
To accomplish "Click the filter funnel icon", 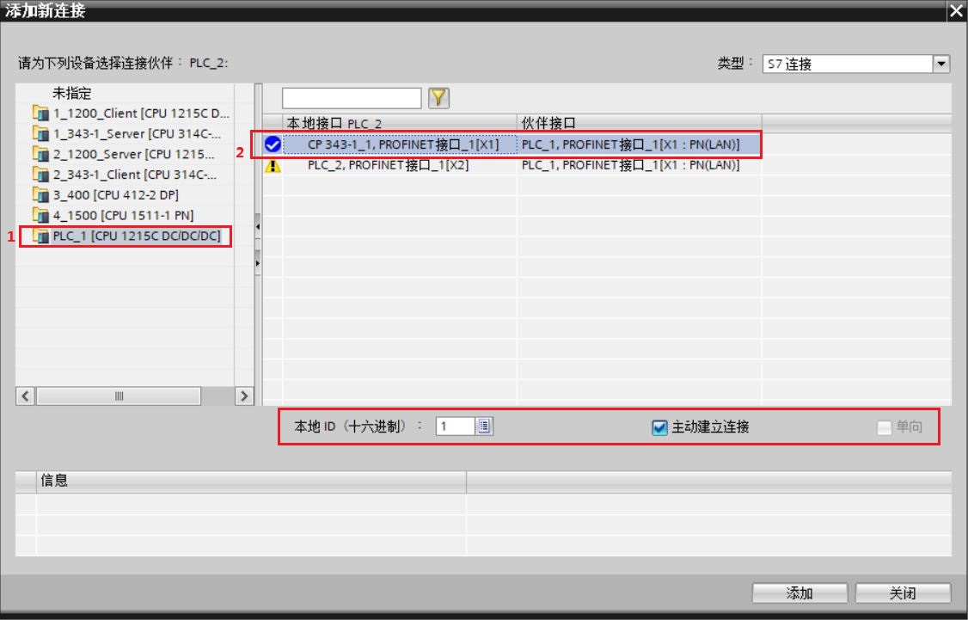I will pyautogui.click(x=438, y=97).
